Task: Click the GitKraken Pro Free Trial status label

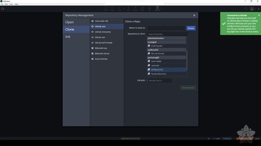Action: [130, 139]
